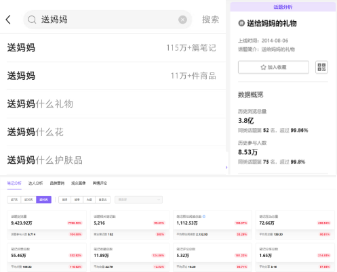Image resolution: width=337 pixels, height=272 pixels.
Task: Select the 近7天 time range
Action: pyautogui.click(x=14, y=200)
